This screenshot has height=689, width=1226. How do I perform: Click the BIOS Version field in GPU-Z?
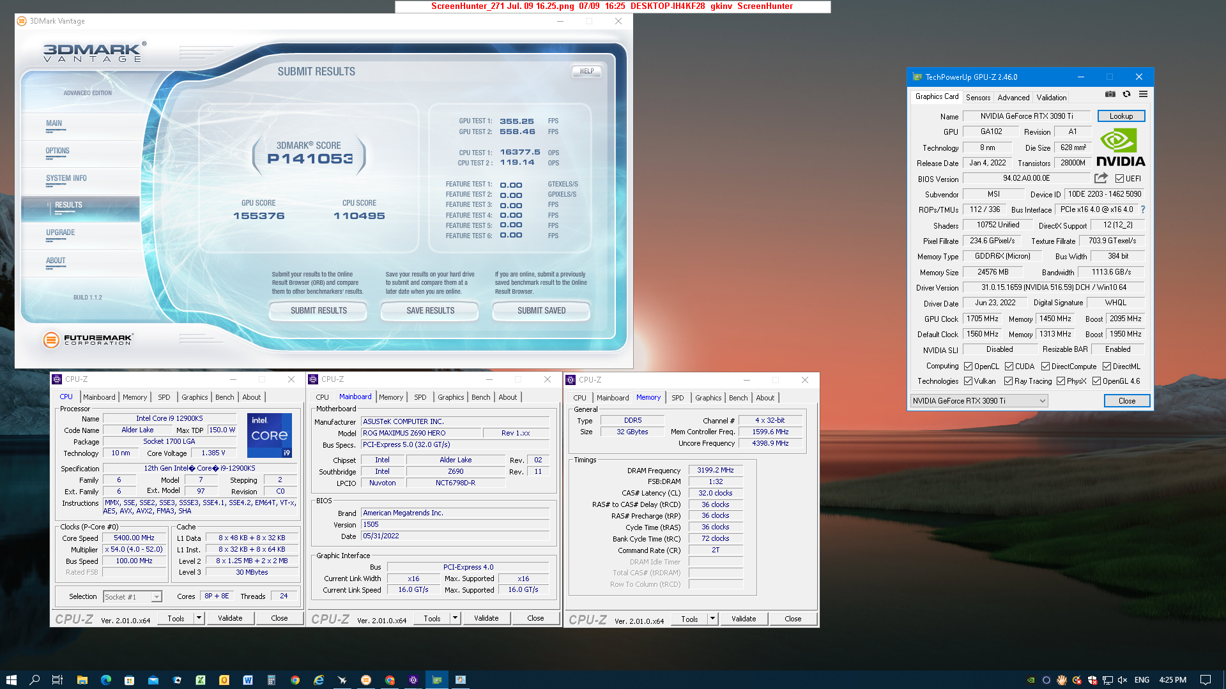(1027, 179)
